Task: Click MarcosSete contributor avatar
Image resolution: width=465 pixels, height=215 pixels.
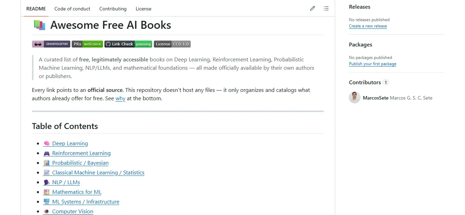Action: click(x=355, y=98)
